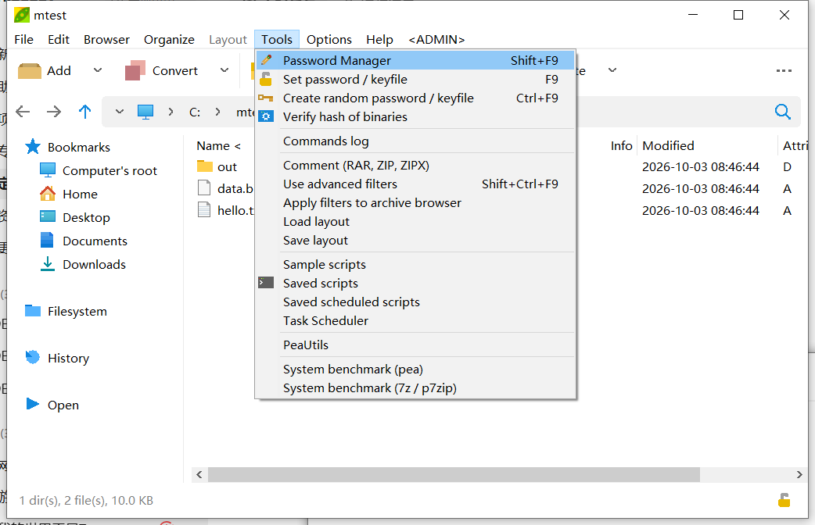Open the File menu
Screen dimensions: 815x525
tap(24, 40)
